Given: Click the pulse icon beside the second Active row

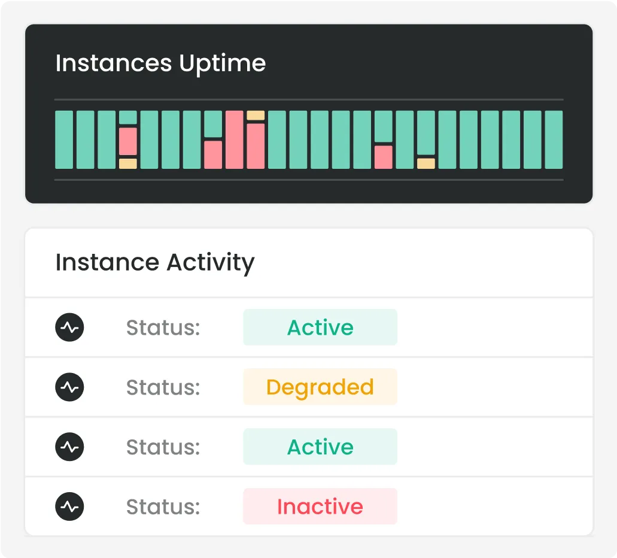Looking at the screenshot, I should (x=69, y=447).
